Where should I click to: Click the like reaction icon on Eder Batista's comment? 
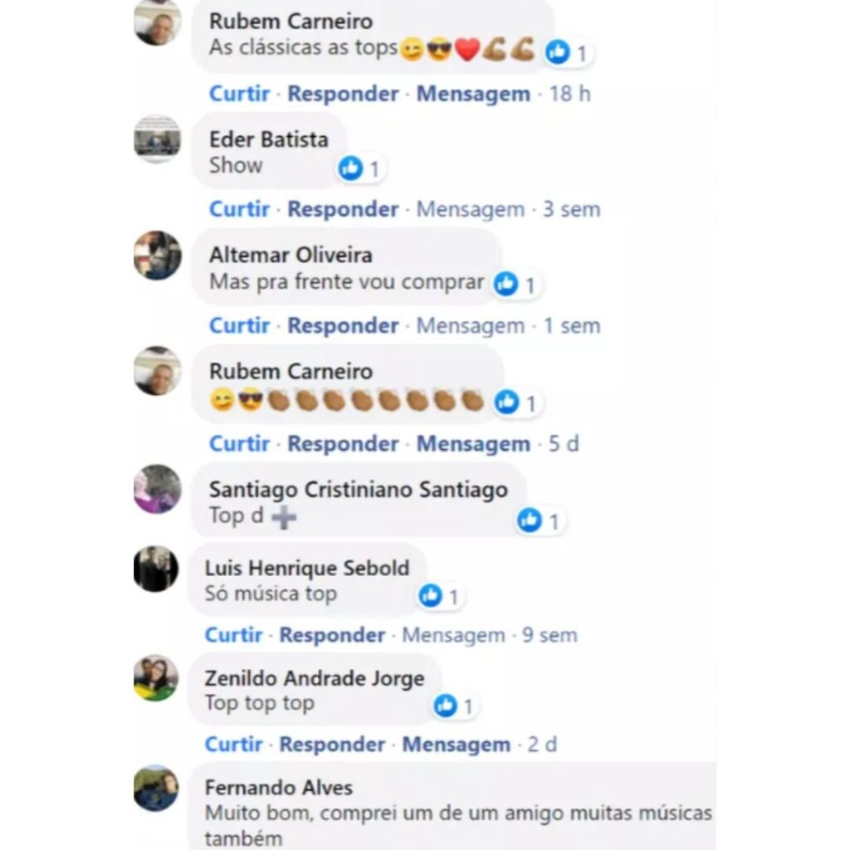(350, 168)
